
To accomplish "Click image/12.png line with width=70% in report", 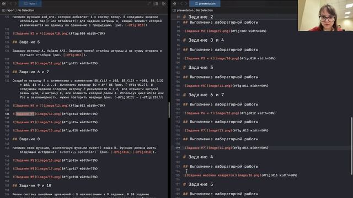I will [x=59, y=106].
